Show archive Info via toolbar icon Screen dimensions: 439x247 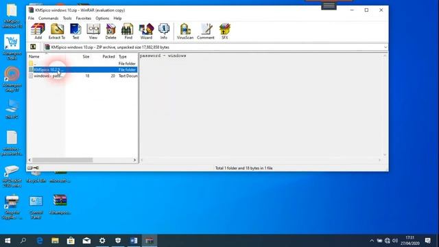(164, 31)
